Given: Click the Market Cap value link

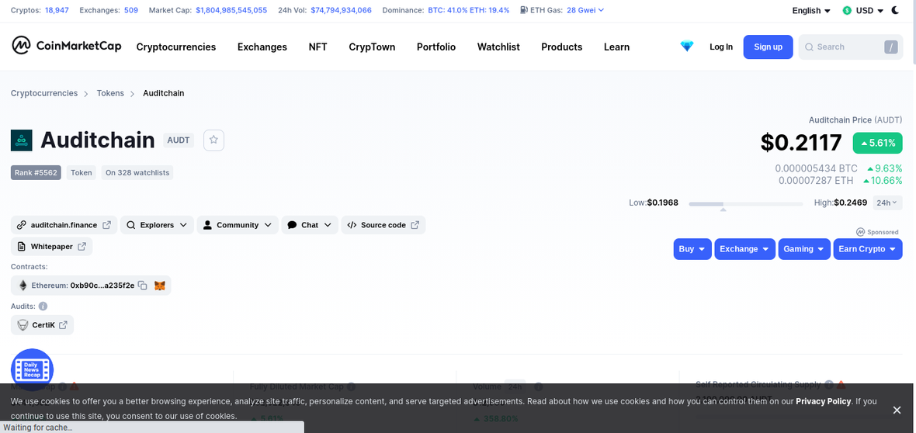Looking at the screenshot, I should (231, 10).
